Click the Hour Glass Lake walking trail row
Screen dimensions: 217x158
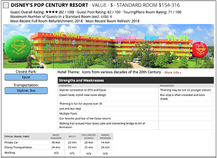(108, 125)
